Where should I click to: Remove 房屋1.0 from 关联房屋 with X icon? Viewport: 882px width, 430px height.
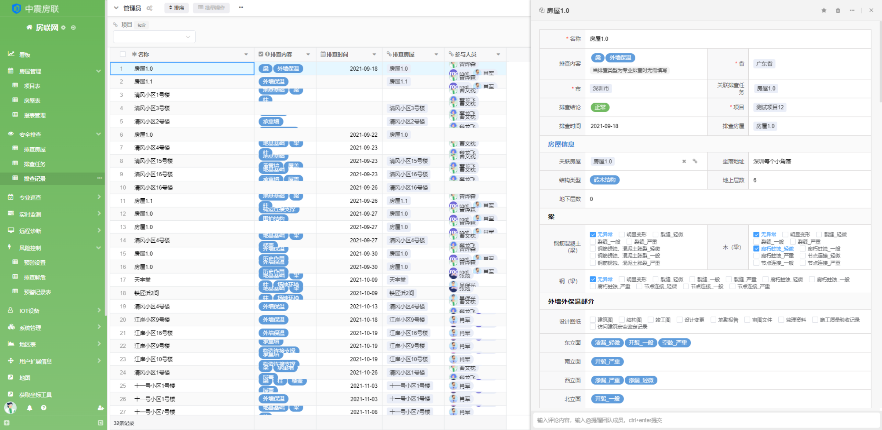(x=684, y=161)
